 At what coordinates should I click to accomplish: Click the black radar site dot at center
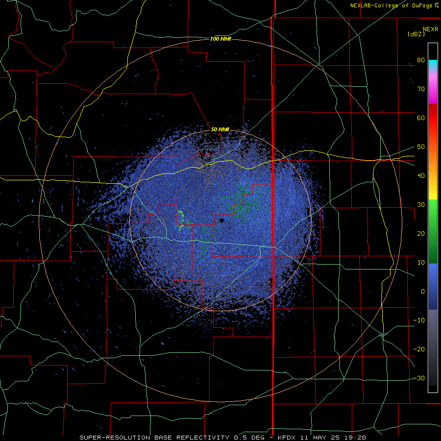(221, 220)
